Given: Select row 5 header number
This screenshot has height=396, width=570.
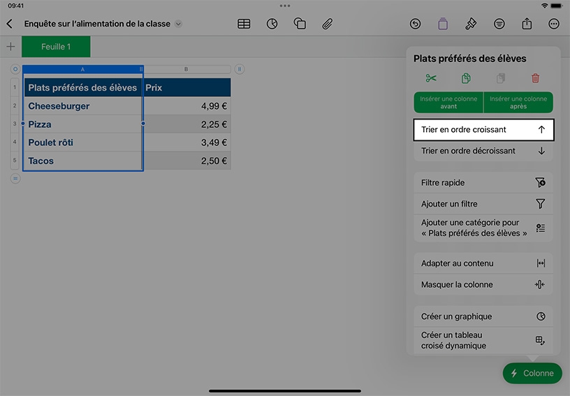Looking at the screenshot, I should coord(15,160).
